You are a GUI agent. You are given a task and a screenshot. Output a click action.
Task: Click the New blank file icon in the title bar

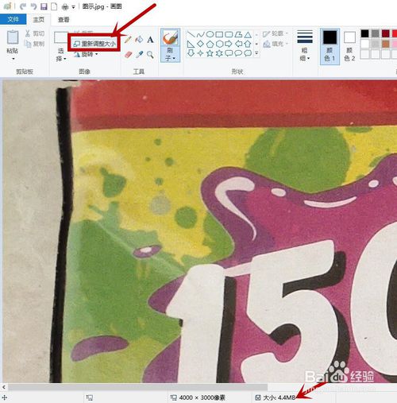point(54,6)
